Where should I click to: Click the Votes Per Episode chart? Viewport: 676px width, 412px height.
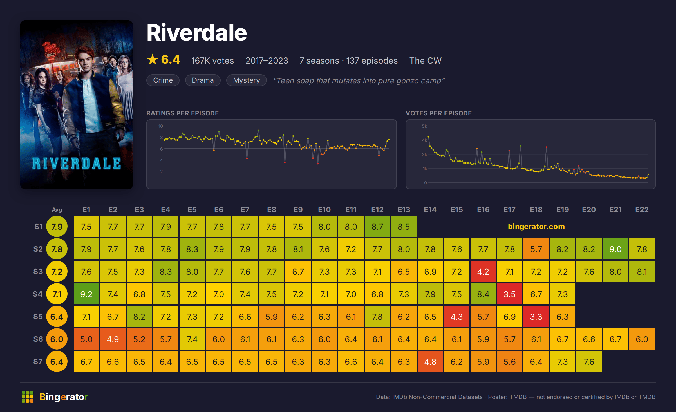click(531, 154)
